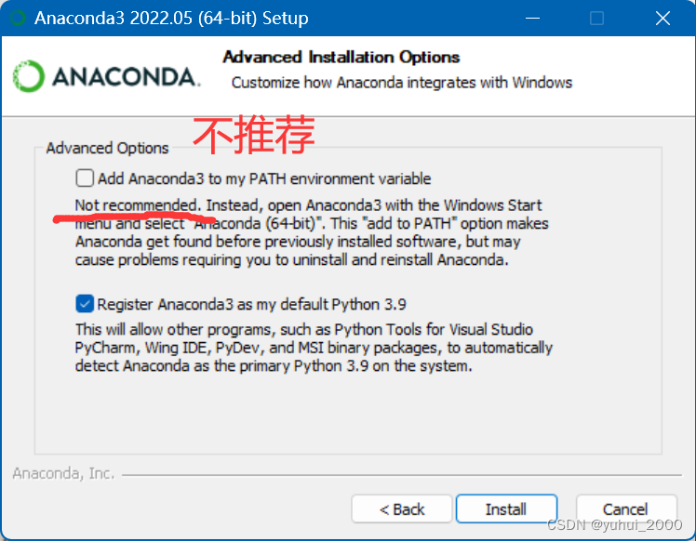The width and height of the screenshot is (696, 541).
Task: Cancel the Anaconda setup
Action: [x=626, y=509]
